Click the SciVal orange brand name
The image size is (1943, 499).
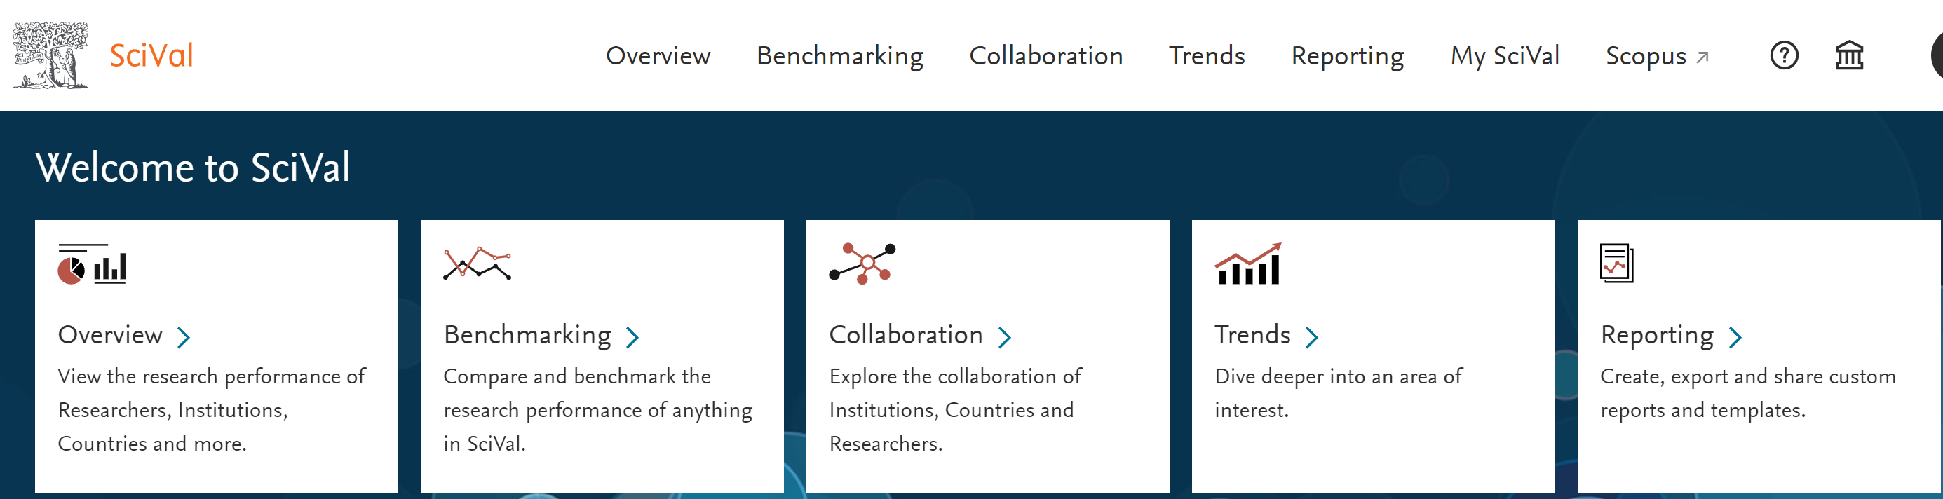(x=151, y=56)
